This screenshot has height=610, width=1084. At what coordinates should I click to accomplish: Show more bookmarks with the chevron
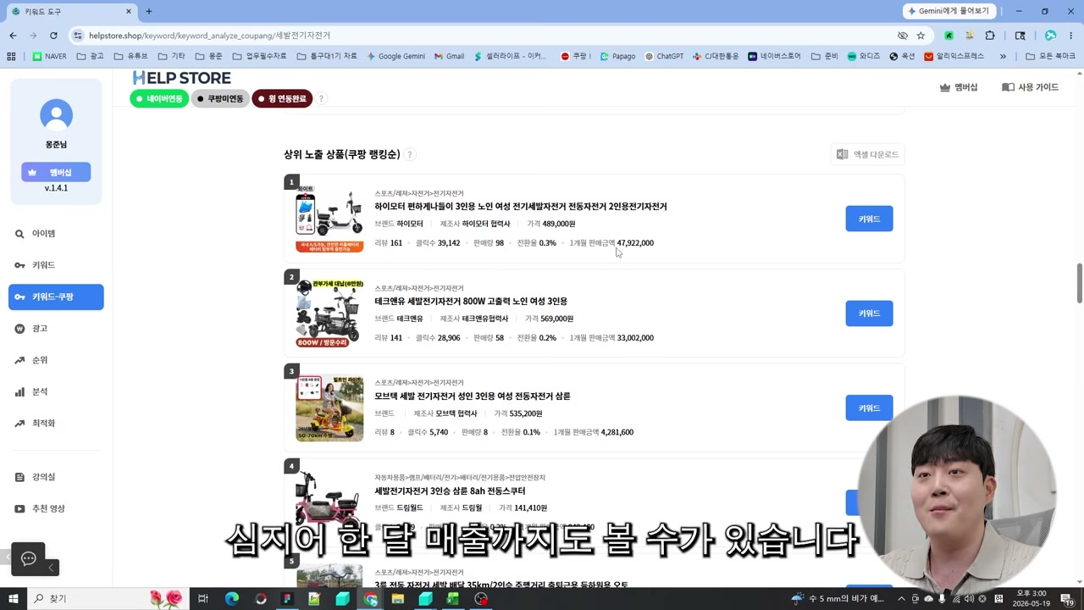point(1003,56)
